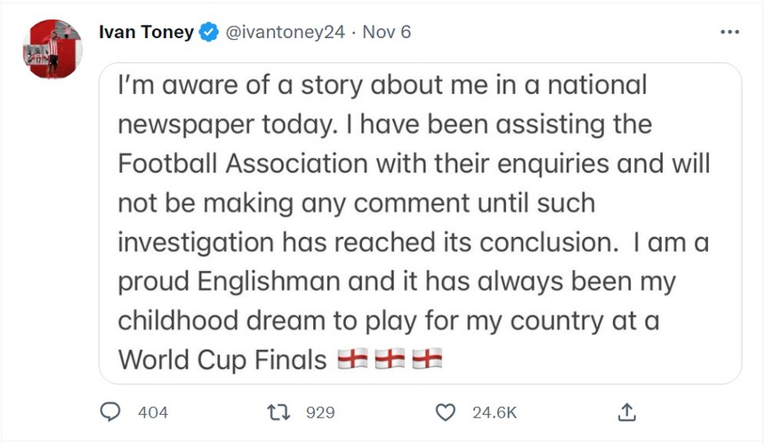Open the three-dot more options menu
This screenshot has width=765, height=444.
click(729, 33)
